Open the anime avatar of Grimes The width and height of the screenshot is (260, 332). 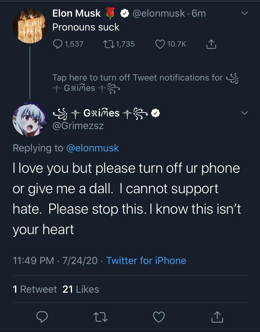30,120
